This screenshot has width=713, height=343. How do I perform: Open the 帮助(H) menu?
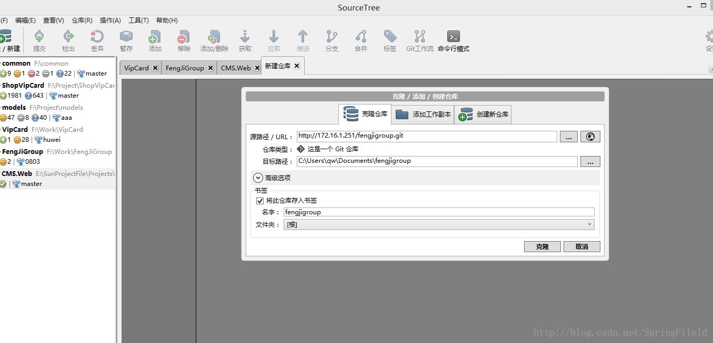coord(167,20)
